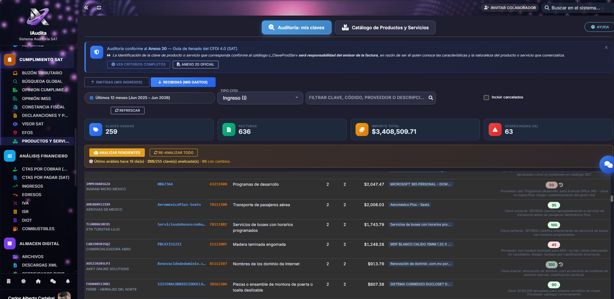Expand Almacen Digital sidebar section

pos(37,243)
